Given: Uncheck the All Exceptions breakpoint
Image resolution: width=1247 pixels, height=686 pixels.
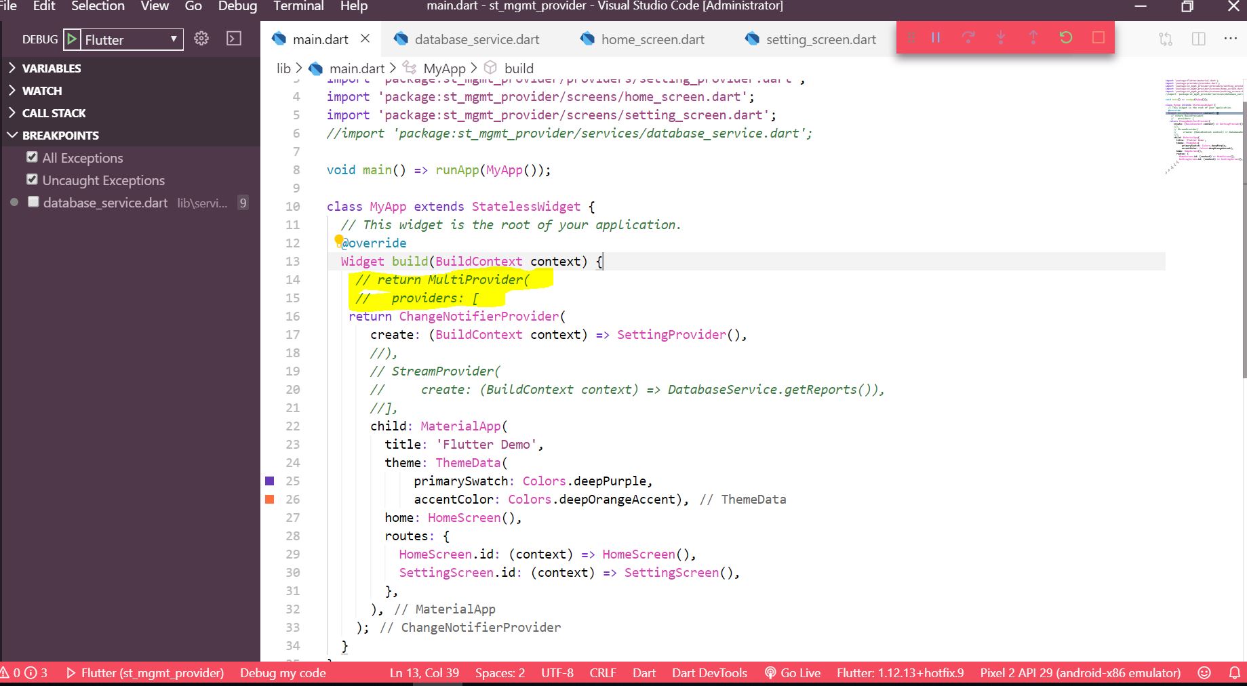Looking at the screenshot, I should (31, 157).
